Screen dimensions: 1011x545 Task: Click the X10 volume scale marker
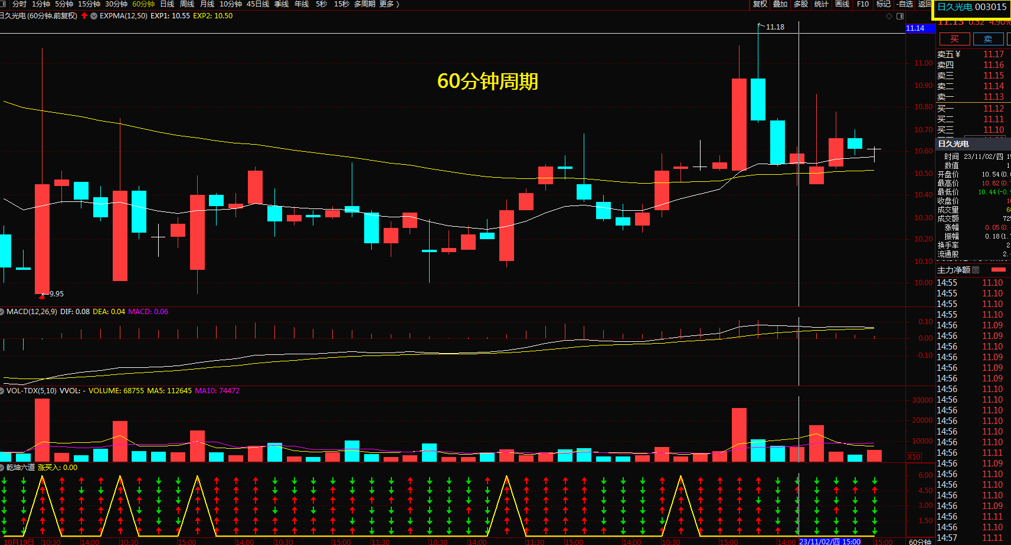click(x=914, y=457)
